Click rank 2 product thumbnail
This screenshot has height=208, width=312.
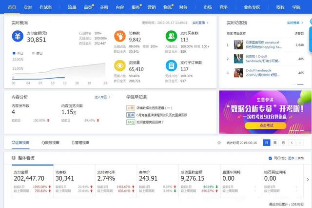pos(238,59)
